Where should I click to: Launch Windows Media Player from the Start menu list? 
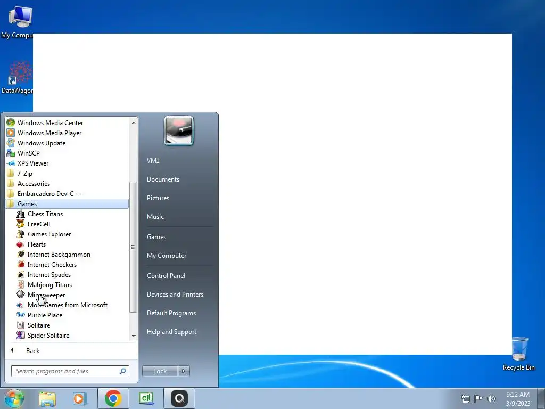67,133
